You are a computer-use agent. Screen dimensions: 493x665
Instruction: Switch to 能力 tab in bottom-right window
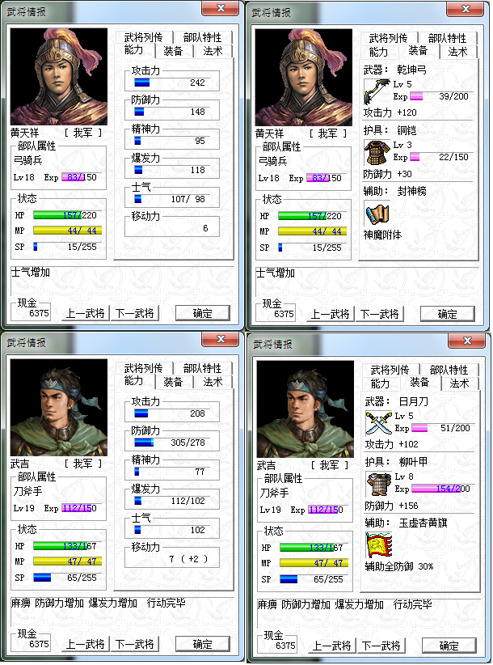(x=380, y=383)
